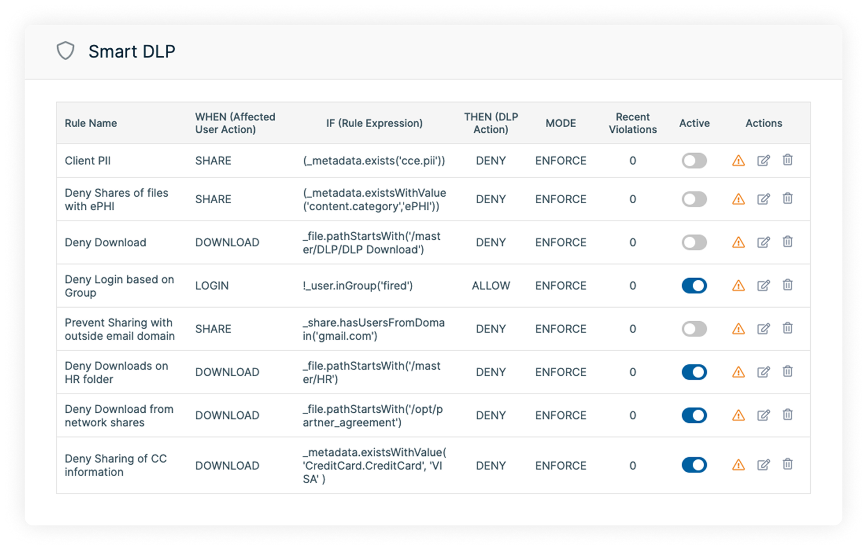Delete the Deny Sharing of CC information rule
The image size is (867, 550).
click(x=787, y=464)
